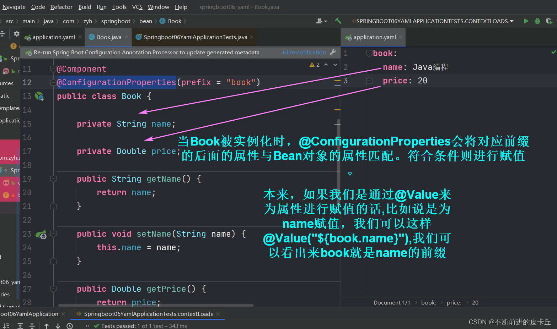557x329 pixels.
Task: Switch to the Book.java editor tab
Action: pyautogui.click(x=109, y=37)
